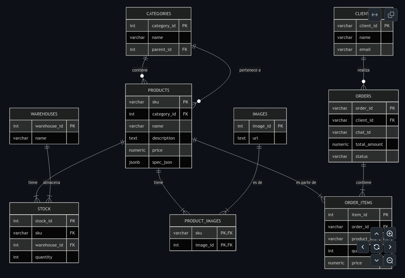Select price field in PRODUCTS table

[159, 150]
